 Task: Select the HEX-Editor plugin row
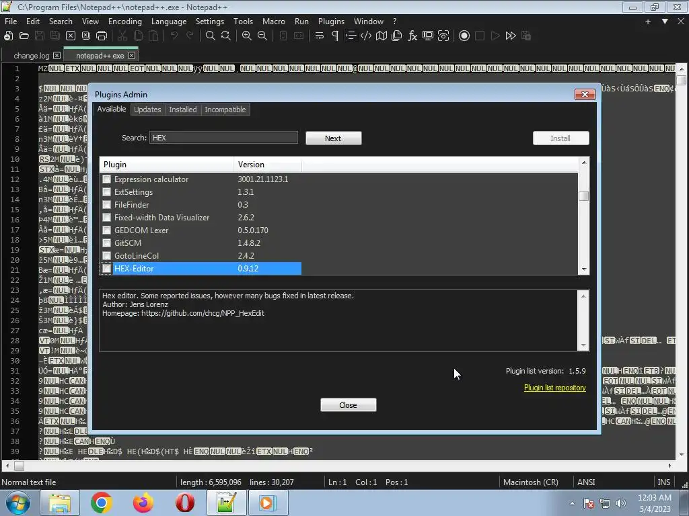[x=201, y=269]
